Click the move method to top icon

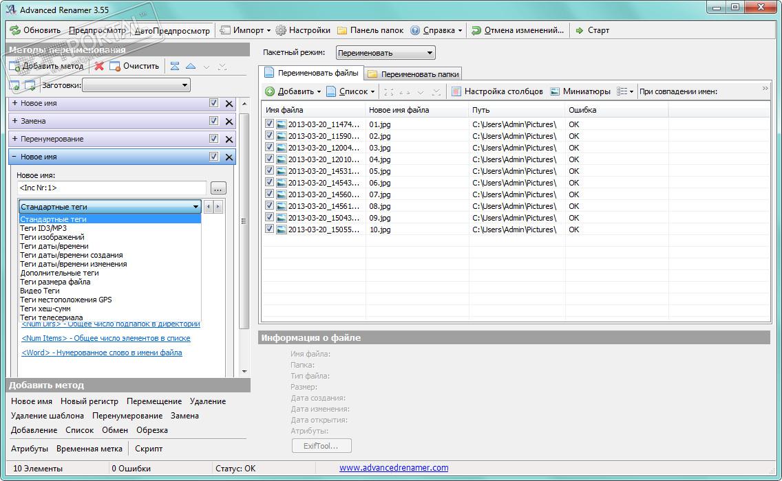175,67
